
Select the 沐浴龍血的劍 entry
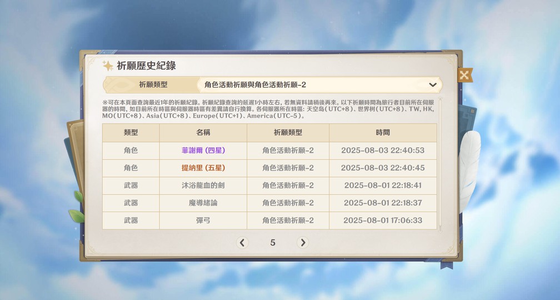pos(203,186)
